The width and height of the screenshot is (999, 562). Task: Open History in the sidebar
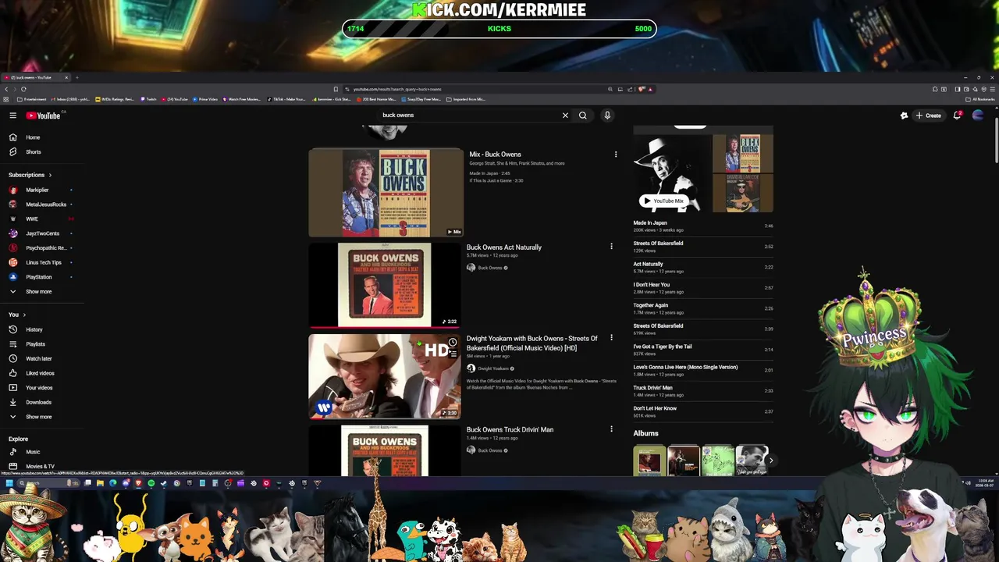pos(42,329)
